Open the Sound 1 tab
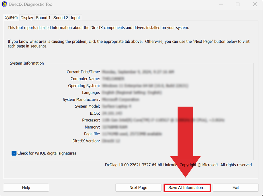Viewport: 263px width, 196px height. tap(43, 18)
